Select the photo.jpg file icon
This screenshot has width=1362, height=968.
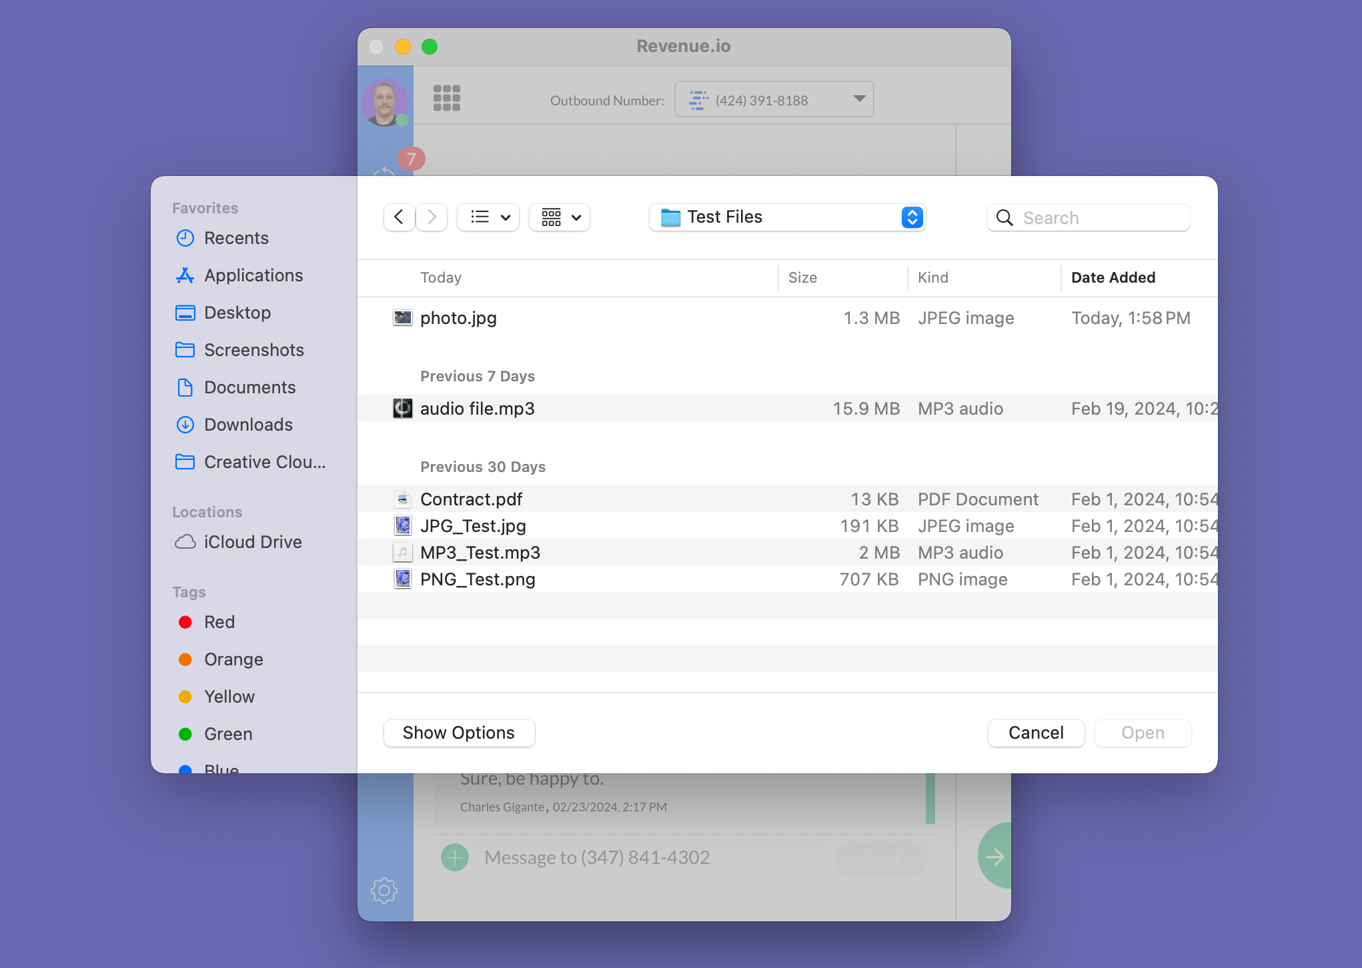402,318
